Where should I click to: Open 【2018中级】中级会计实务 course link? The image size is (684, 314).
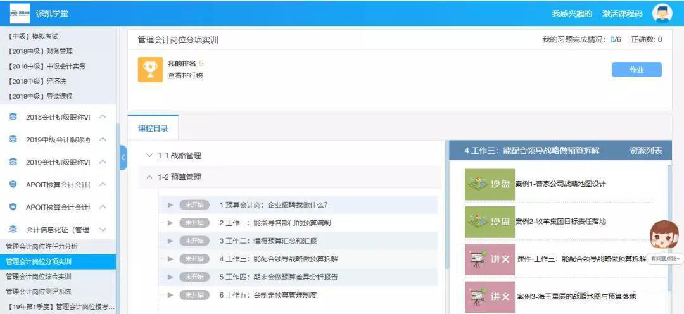pos(46,66)
